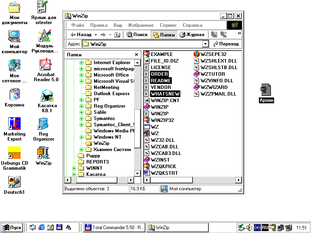The height and width of the screenshot is (233, 311).
Task: Click the Назад back button
Action: click(x=81, y=35)
